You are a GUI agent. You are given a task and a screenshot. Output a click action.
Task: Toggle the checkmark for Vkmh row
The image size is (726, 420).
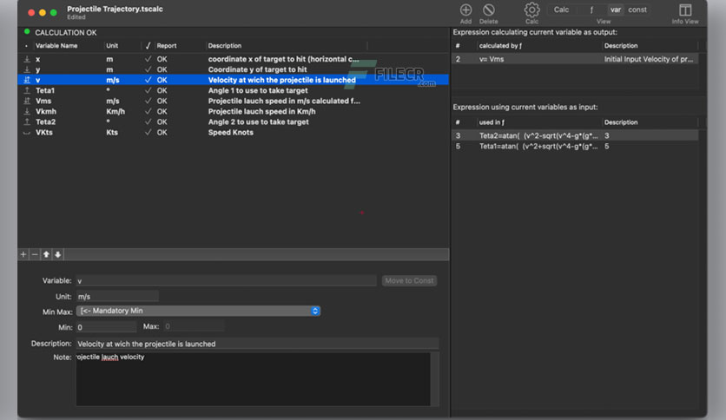pyautogui.click(x=148, y=111)
